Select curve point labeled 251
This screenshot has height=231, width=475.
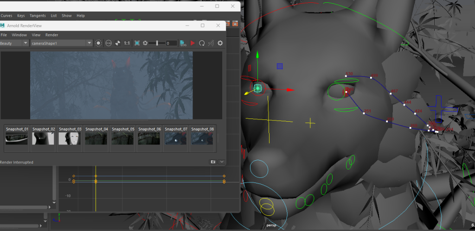point(364,113)
